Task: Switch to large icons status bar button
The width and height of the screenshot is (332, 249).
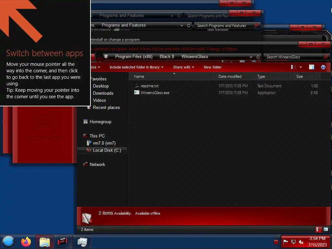Action: pos(326,229)
